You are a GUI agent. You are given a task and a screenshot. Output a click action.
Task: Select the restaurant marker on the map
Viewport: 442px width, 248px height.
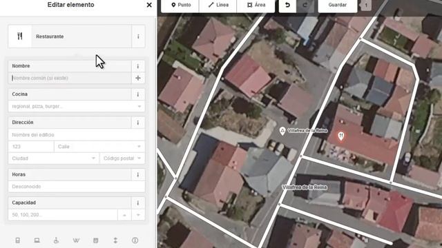click(340, 136)
